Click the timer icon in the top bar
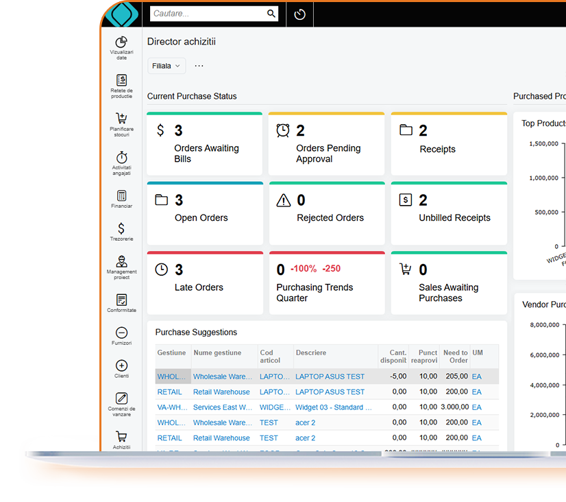Screen dimensions: 566x502 click(299, 14)
